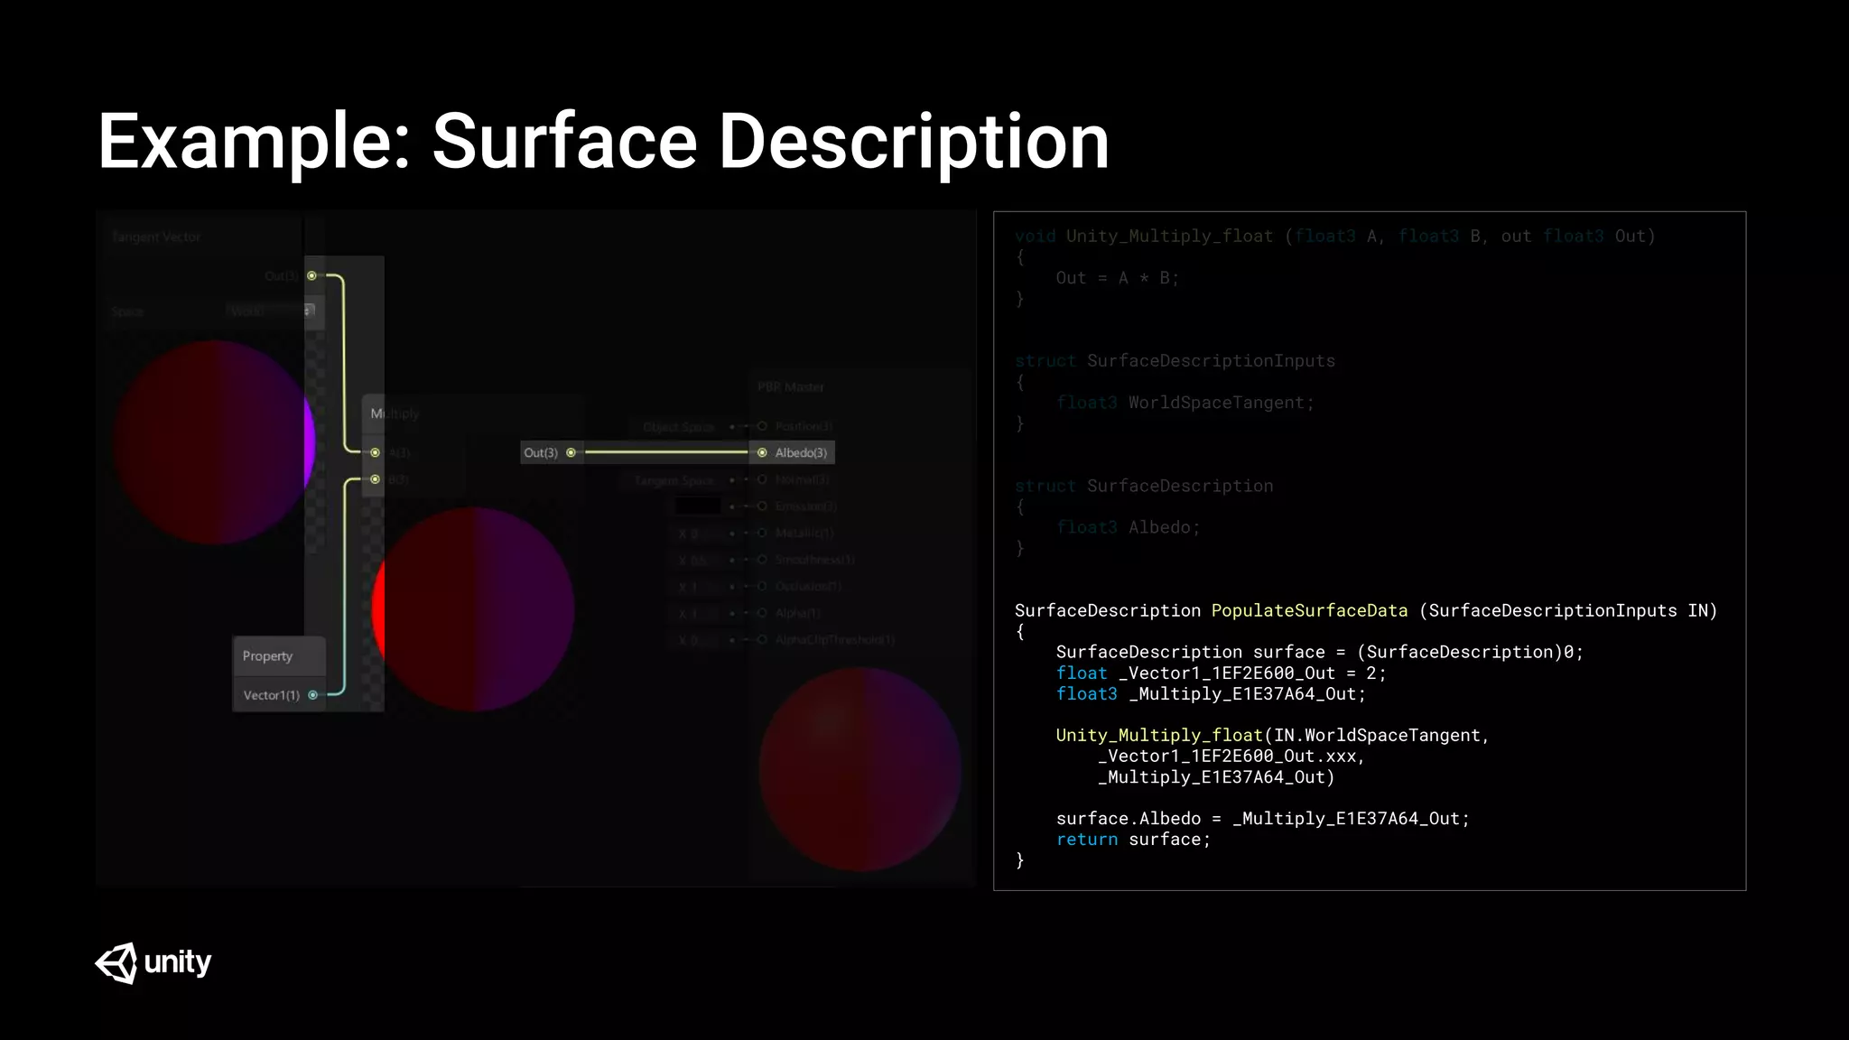The width and height of the screenshot is (1849, 1040).
Task: Click the Unity logo in the footer
Action: 153,962
